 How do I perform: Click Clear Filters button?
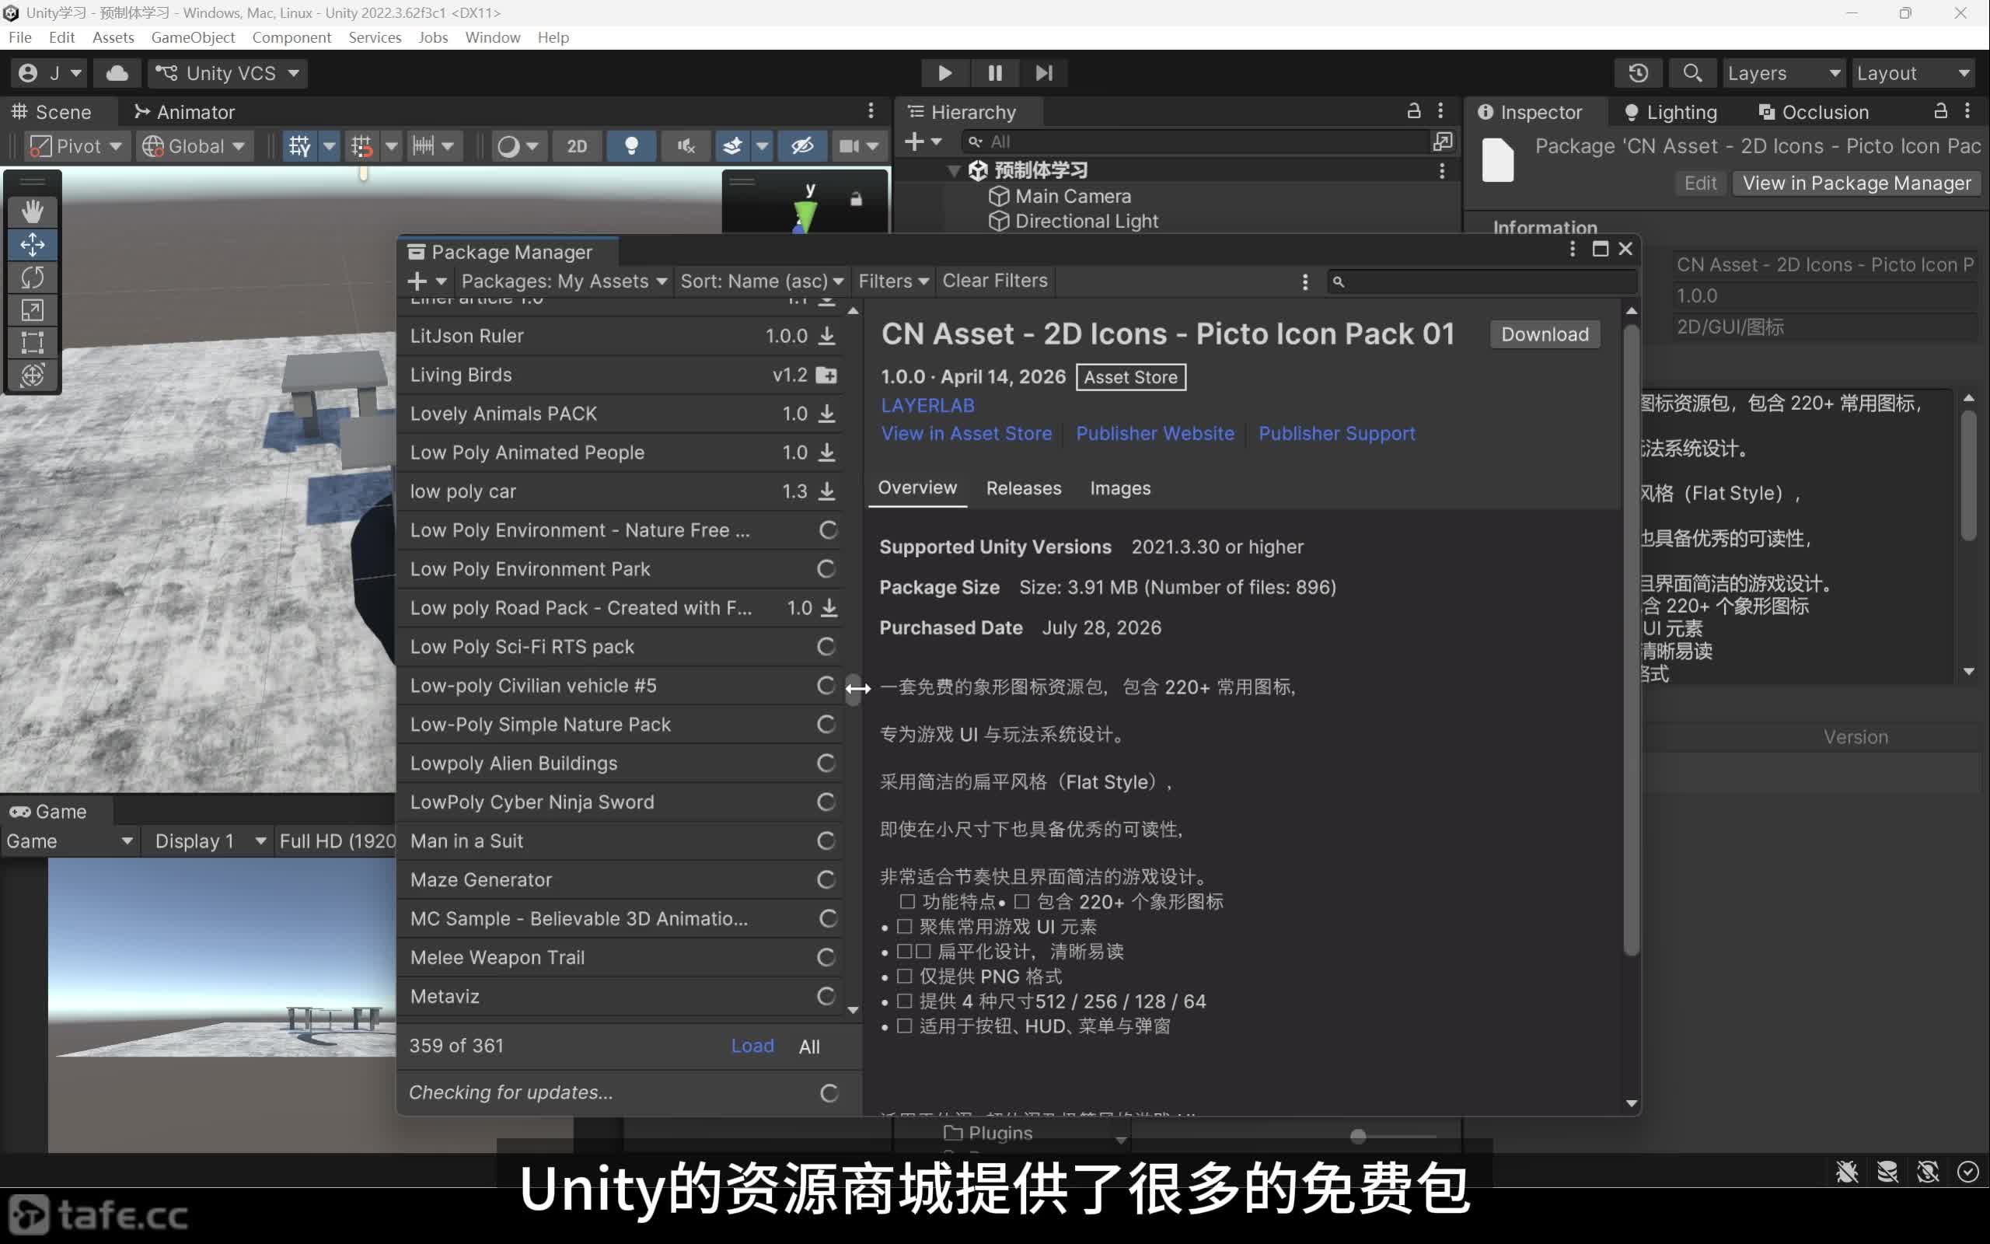pyautogui.click(x=995, y=281)
